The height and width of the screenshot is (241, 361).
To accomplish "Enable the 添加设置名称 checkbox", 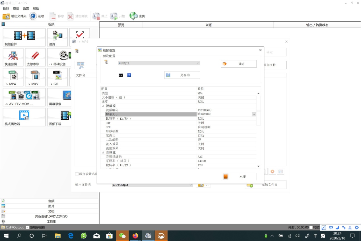I will (77, 174).
